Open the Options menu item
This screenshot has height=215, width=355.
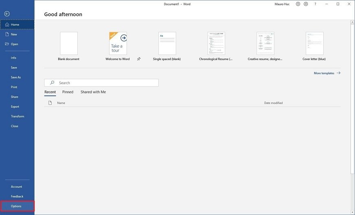click(x=16, y=206)
